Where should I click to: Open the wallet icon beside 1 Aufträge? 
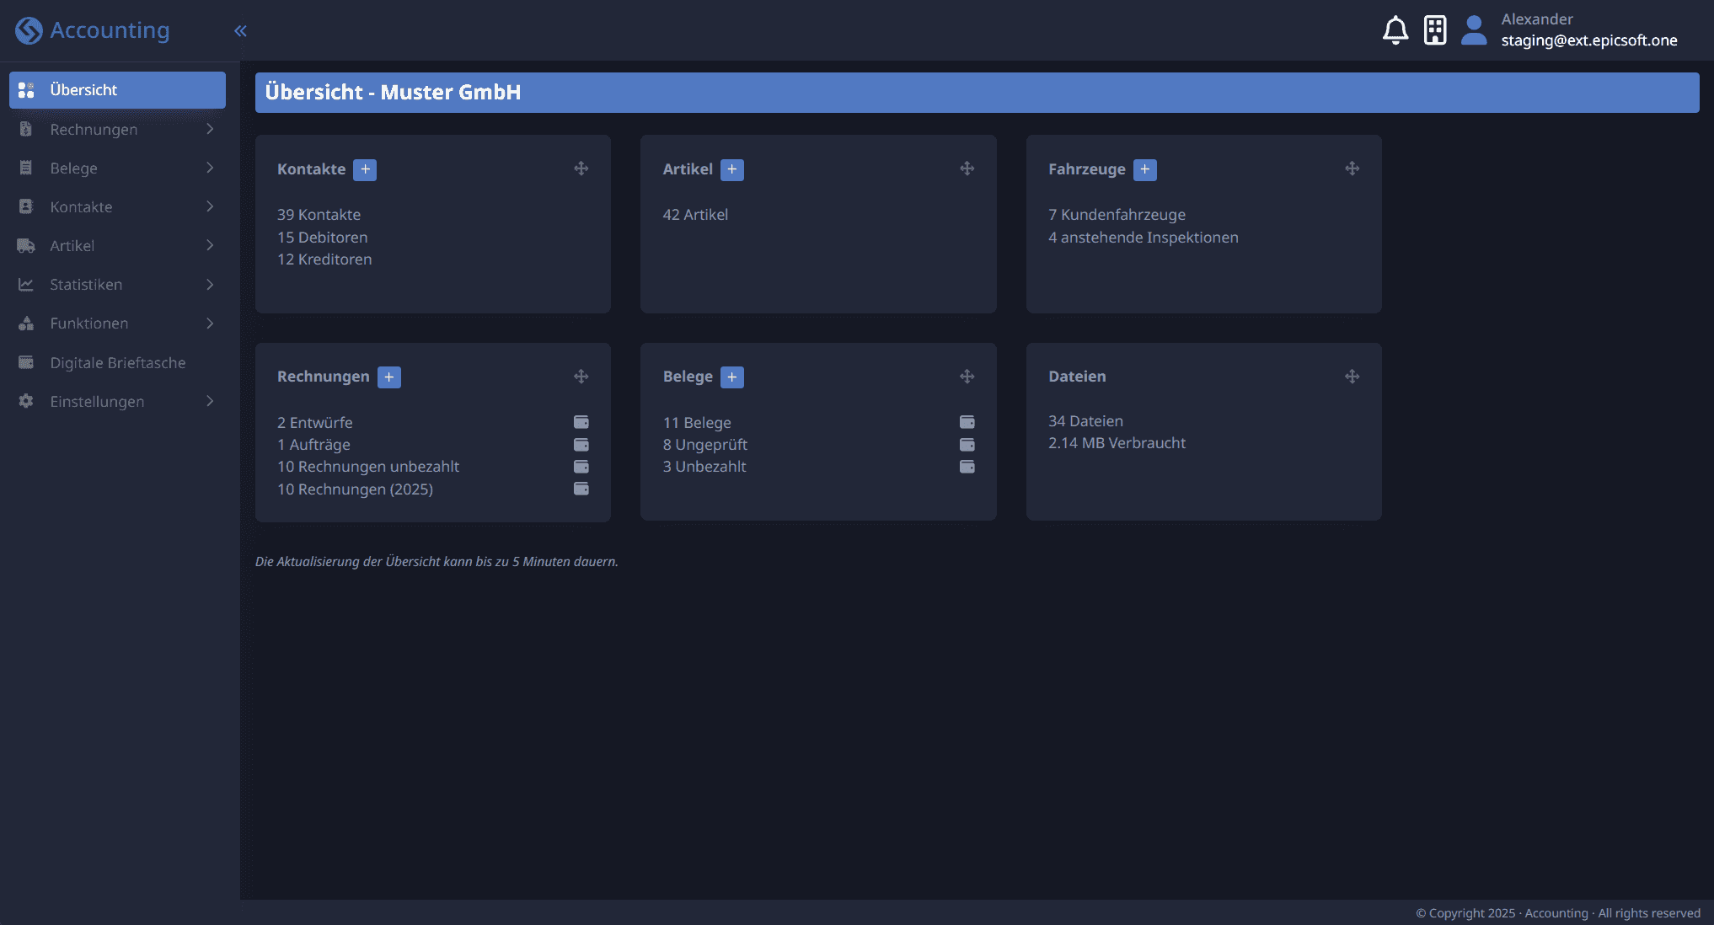point(581,444)
